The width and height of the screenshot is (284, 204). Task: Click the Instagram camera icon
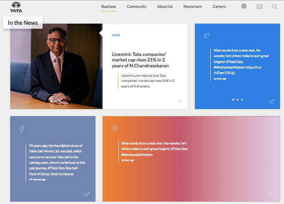114,128
